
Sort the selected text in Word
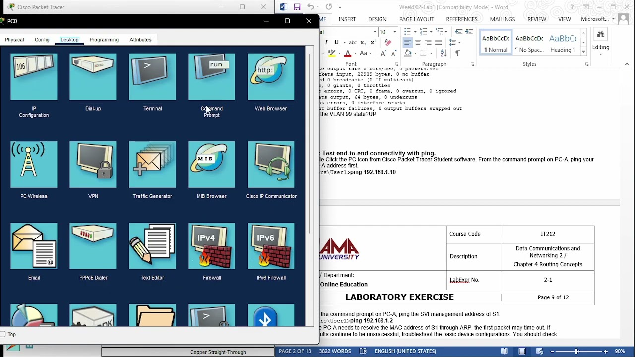444,53
